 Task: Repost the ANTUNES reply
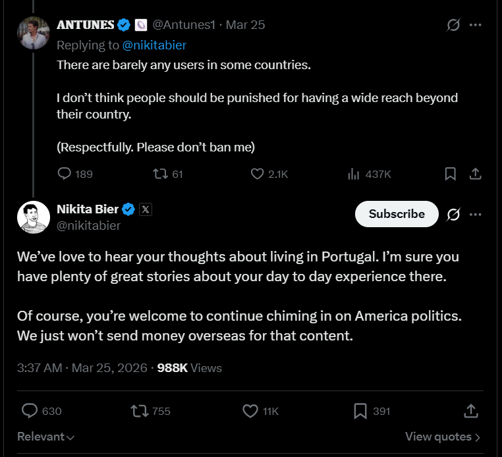tap(160, 174)
